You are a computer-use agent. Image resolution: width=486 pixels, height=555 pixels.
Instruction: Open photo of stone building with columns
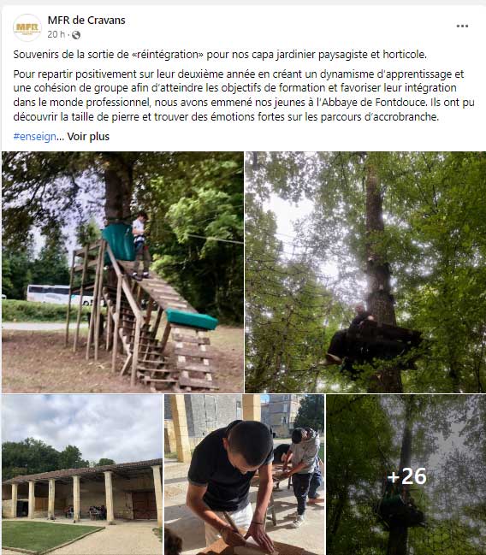point(82,475)
